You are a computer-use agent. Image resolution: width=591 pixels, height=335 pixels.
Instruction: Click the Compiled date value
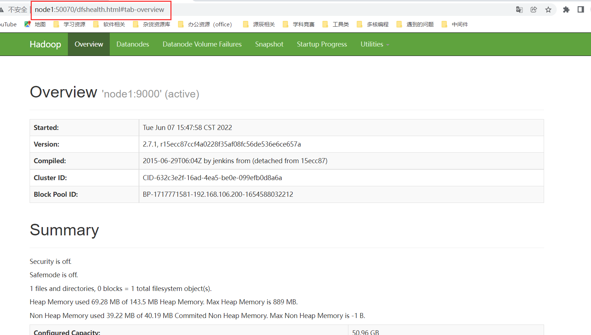[x=235, y=161]
